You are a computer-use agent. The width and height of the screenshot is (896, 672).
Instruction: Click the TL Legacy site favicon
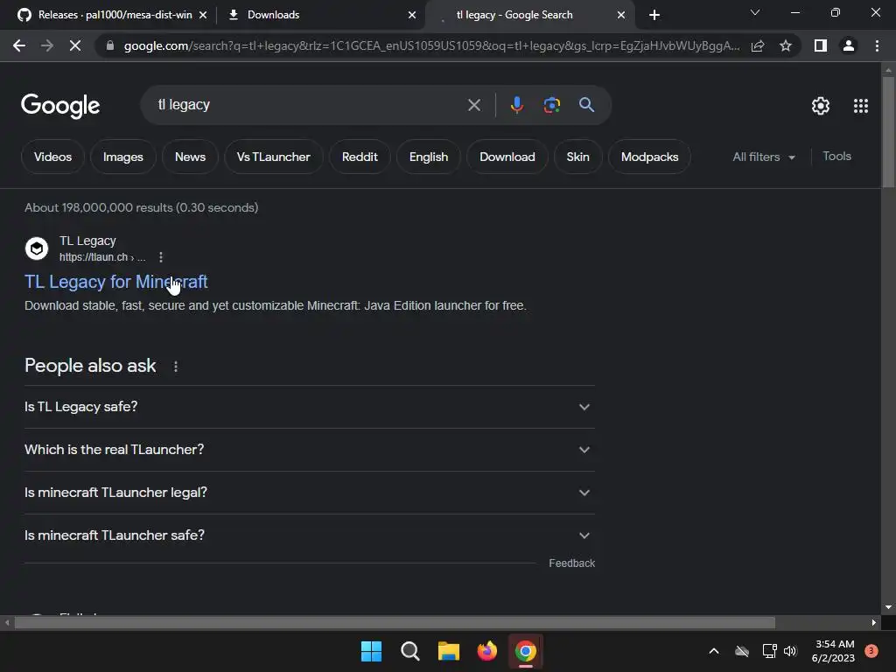tap(37, 248)
